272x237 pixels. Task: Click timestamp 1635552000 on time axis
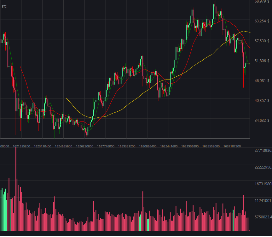[211, 146]
